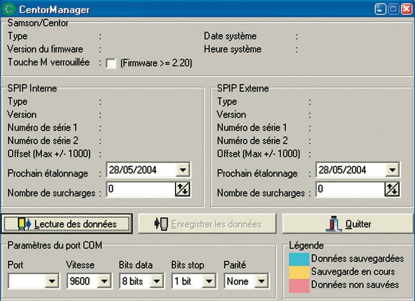
Task: Click the CentorManager app icon in title bar
Action: [9, 9]
